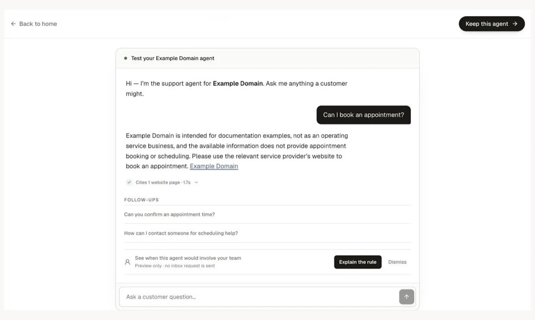This screenshot has width=535, height=320.
Task: Expand the Cites 1 website page details
Action: [163, 182]
